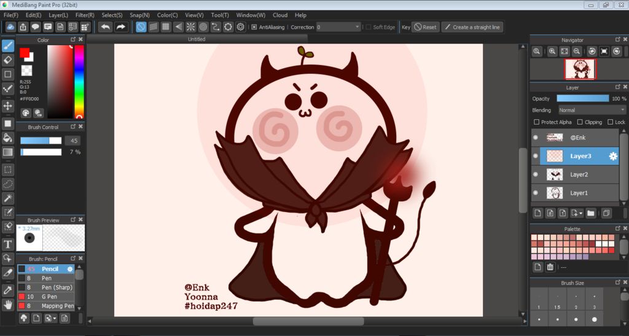This screenshot has width=629, height=336.
Task: Open the Layer menu
Action: (x=58, y=15)
